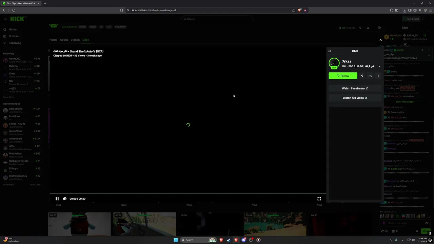Open Brave VPN shield icon
Image resolution: width=434 pixels, height=244 pixels.
(x=425, y=10)
